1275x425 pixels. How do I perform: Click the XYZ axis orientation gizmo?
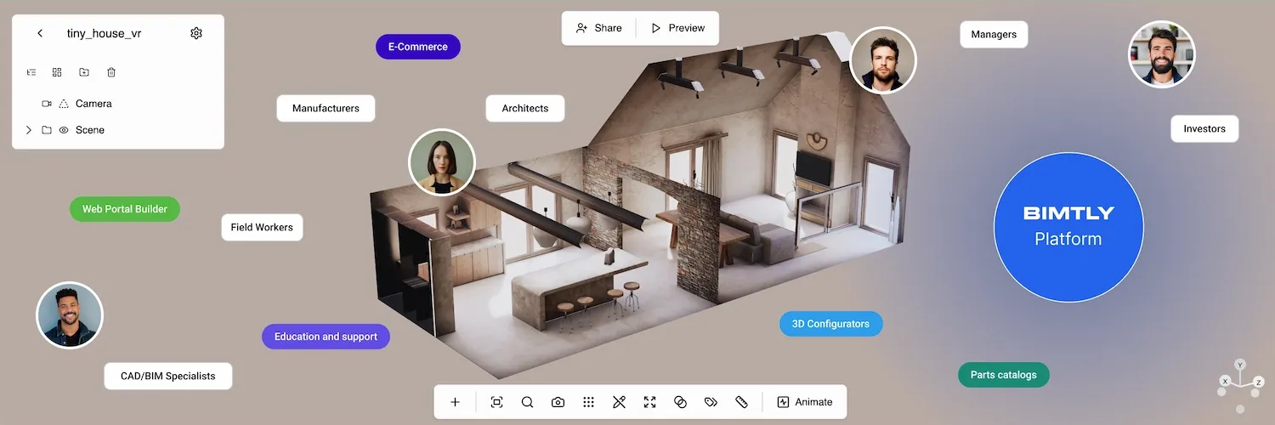point(1240,384)
